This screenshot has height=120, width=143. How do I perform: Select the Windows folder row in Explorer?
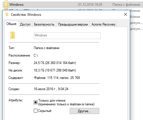[73, 5]
